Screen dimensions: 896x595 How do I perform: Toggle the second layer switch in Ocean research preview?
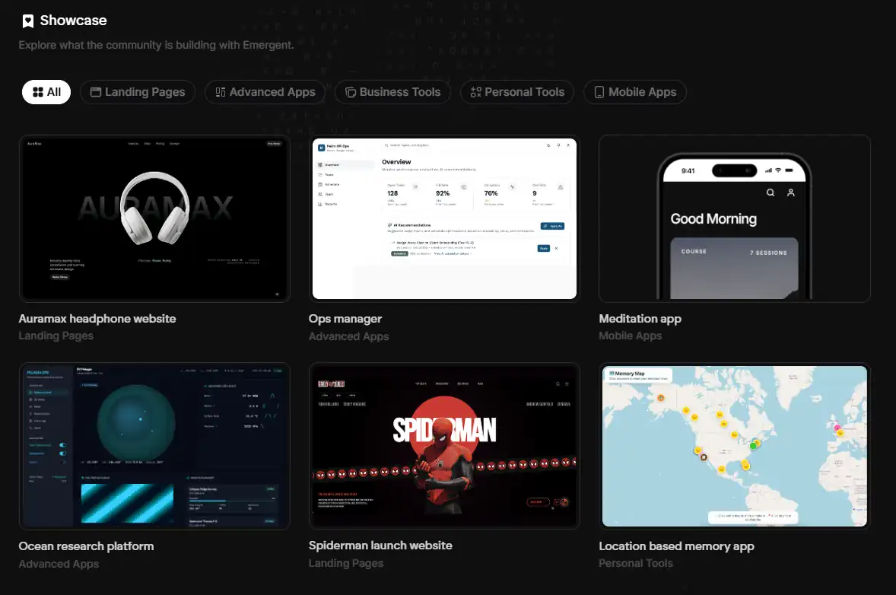[62, 453]
